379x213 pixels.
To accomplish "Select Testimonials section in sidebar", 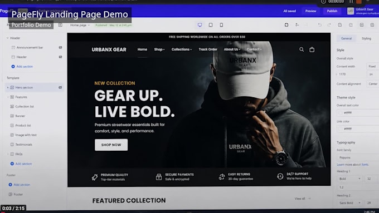I will click(x=23, y=145).
